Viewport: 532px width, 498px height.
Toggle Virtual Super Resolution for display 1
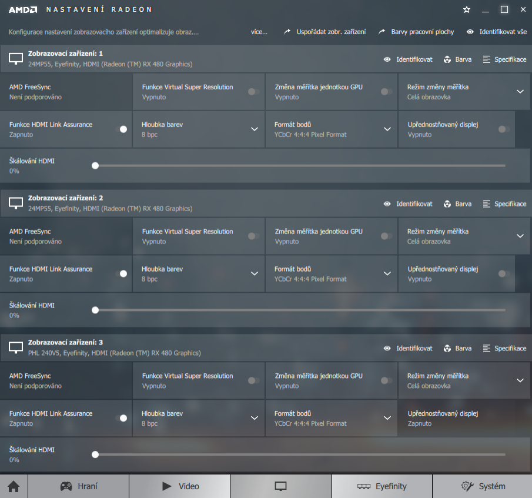point(253,92)
